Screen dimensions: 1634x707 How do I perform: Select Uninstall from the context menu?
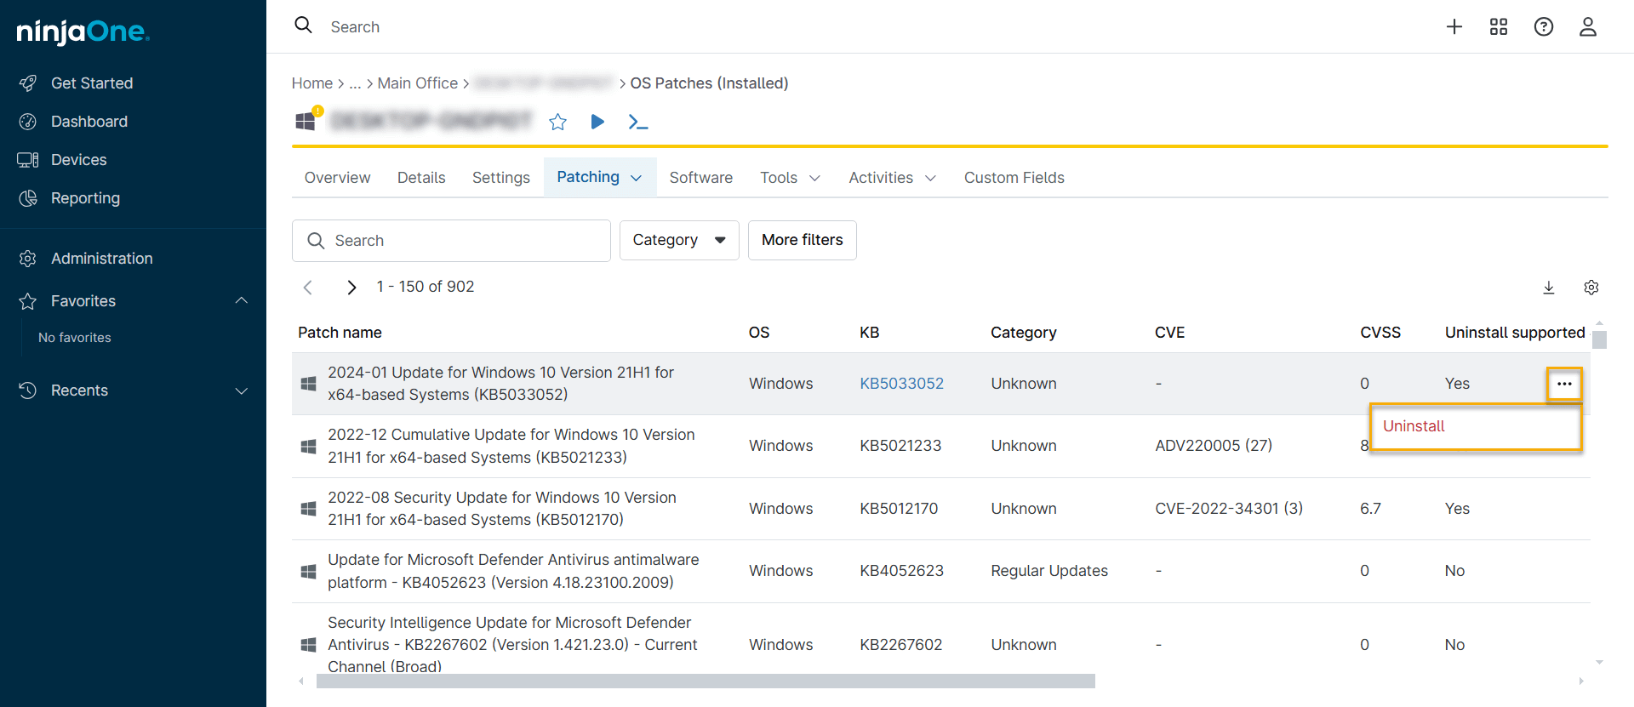click(x=1414, y=426)
